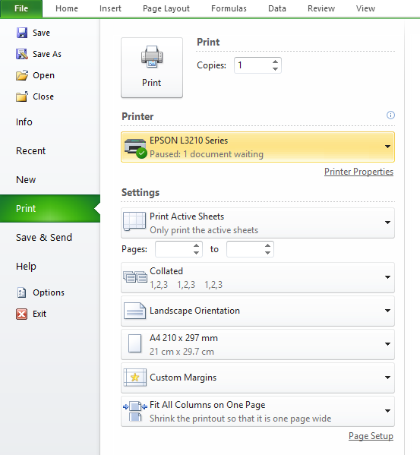This screenshot has width=420, height=455.
Task: Click the printer help info icon
Action: 390,115
